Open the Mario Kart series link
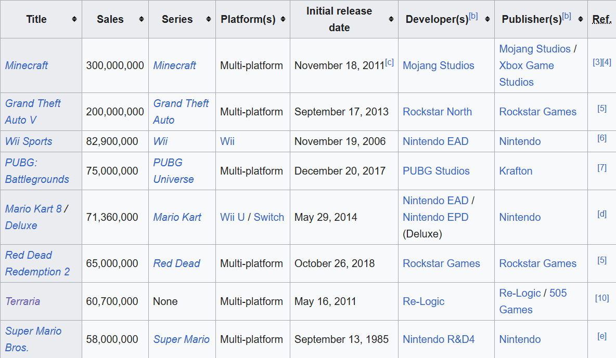Image resolution: width=616 pixels, height=358 pixels. (177, 218)
